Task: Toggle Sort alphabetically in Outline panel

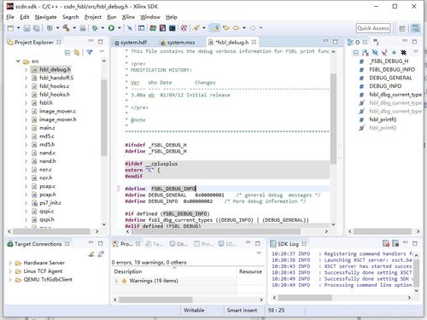Action: 366,53
